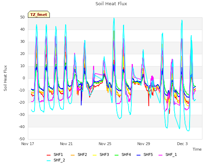
Task: Click the Time axis title
Action: pyautogui.click(x=197, y=149)
